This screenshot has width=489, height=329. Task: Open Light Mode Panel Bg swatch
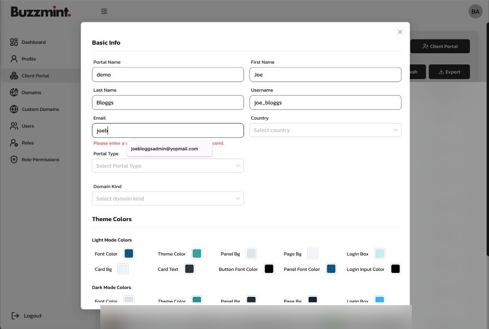tap(251, 254)
